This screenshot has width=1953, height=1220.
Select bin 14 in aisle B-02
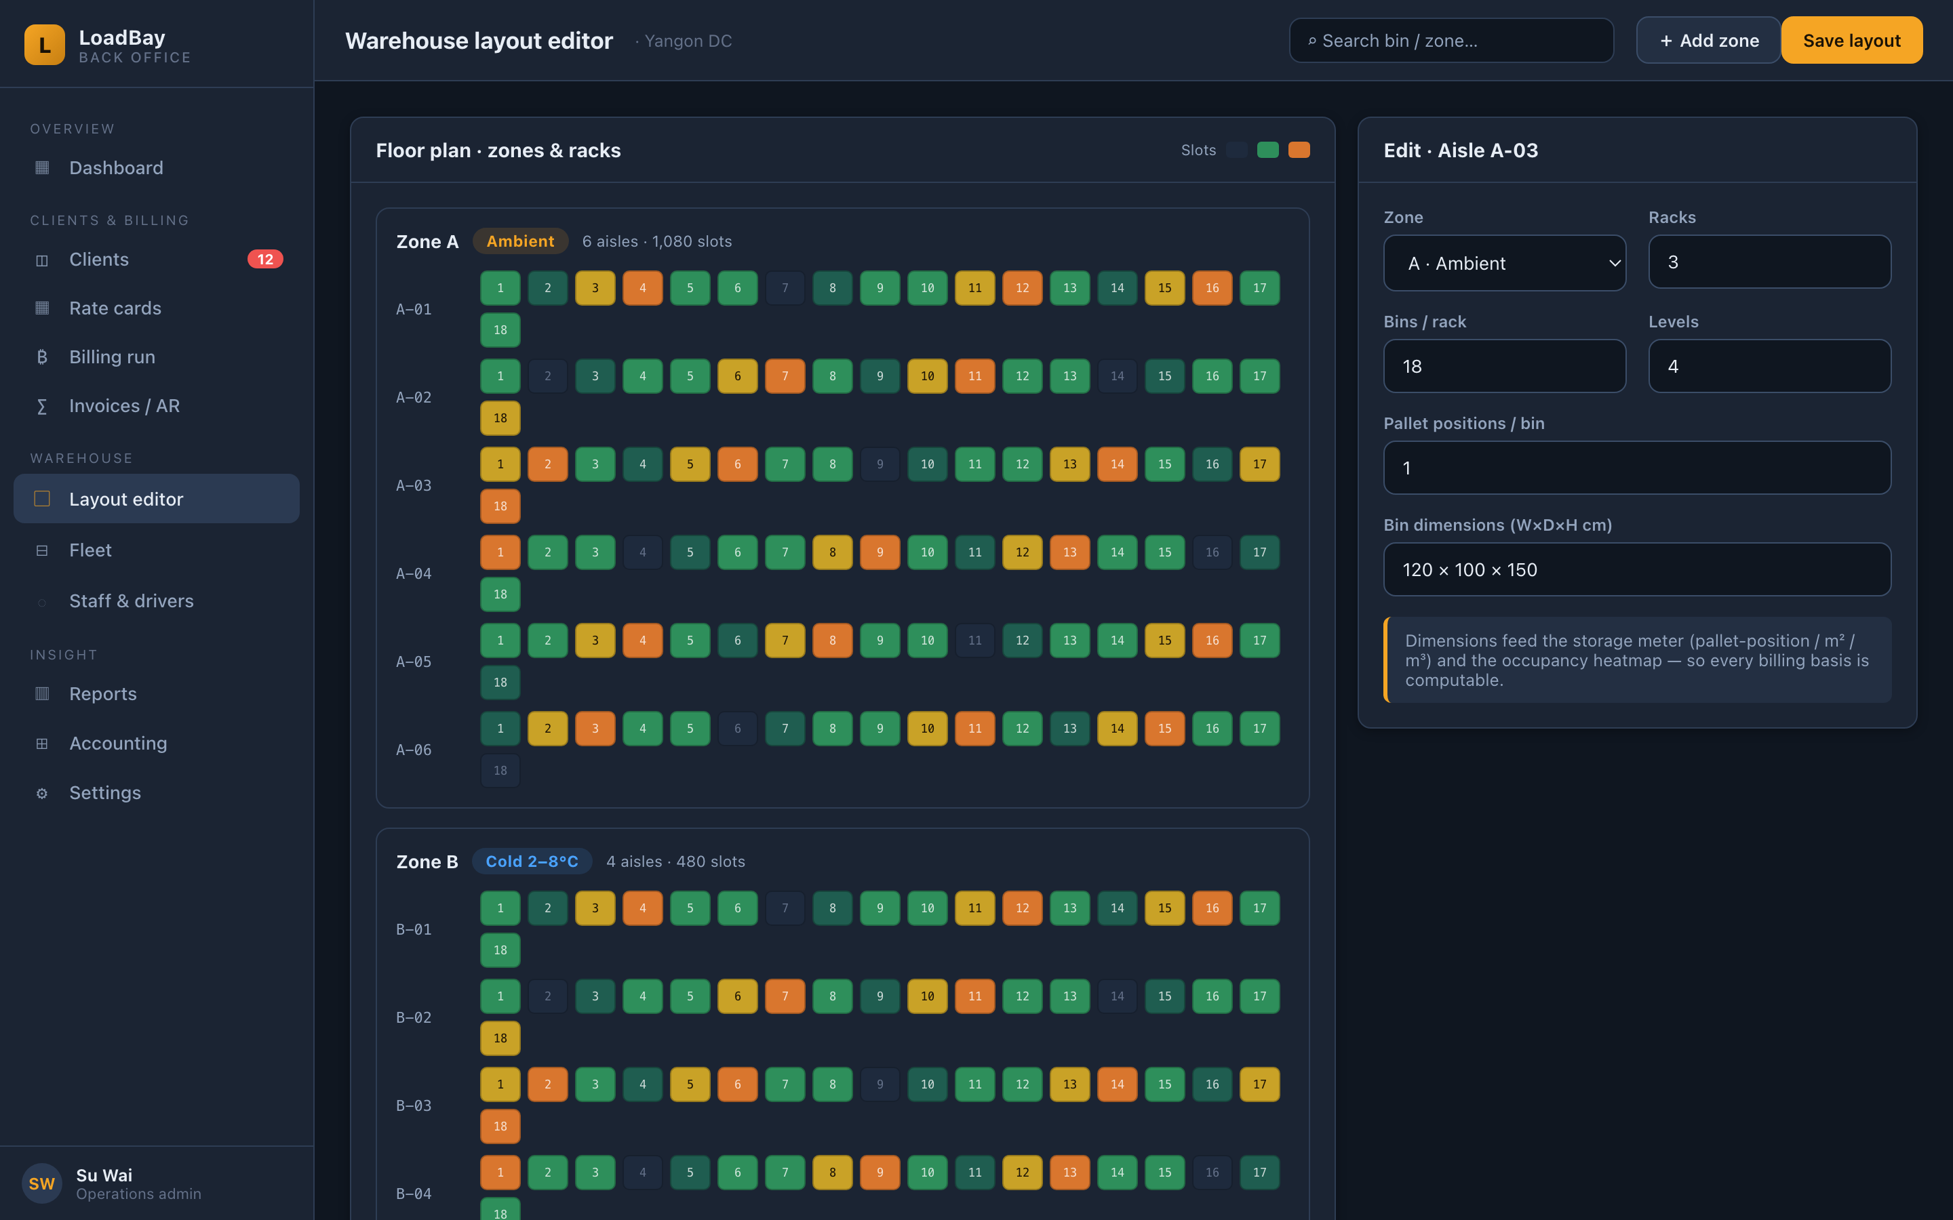point(1117,996)
